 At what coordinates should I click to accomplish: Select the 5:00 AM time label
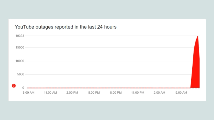click(181, 93)
